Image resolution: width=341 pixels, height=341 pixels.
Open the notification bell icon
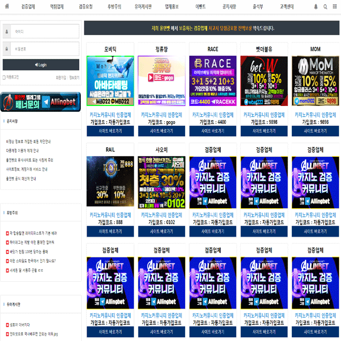point(316,7)
